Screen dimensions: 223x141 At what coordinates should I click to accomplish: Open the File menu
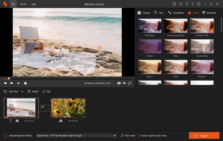(13, 4)
